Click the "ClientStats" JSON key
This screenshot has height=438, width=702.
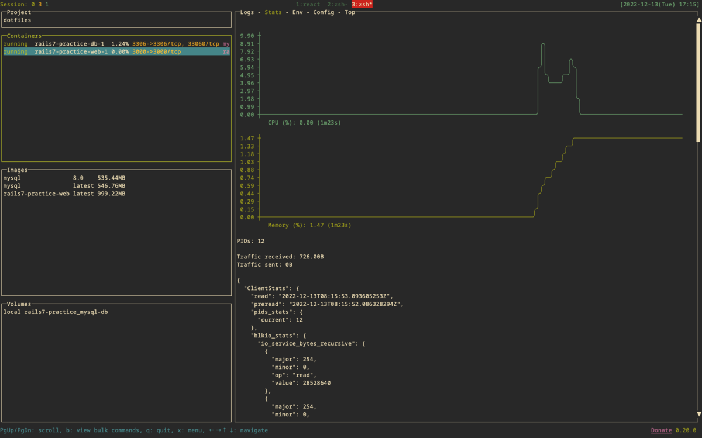[267, 288]
